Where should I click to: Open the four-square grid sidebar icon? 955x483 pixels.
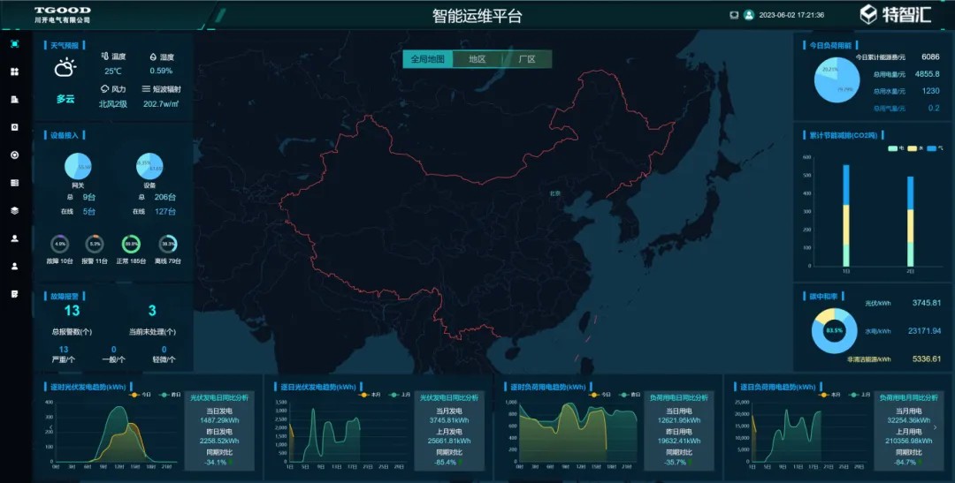[15, 72]
